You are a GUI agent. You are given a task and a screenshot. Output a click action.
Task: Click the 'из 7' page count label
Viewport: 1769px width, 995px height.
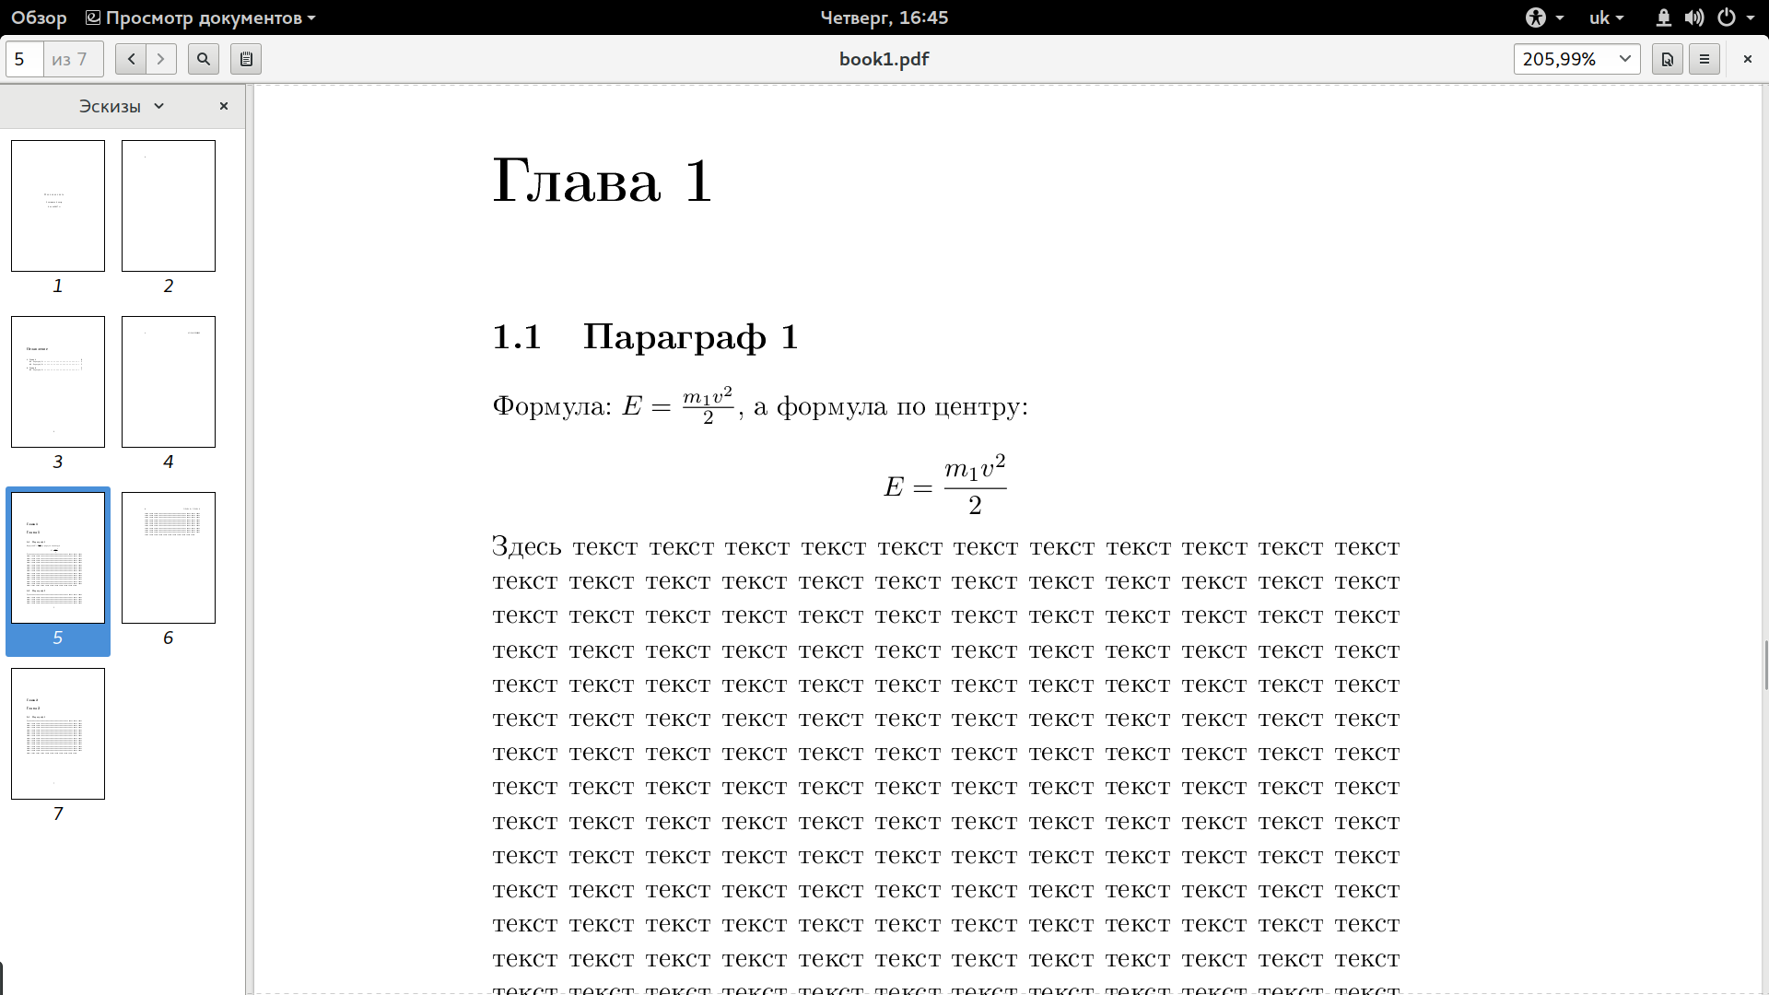point(70,59)
